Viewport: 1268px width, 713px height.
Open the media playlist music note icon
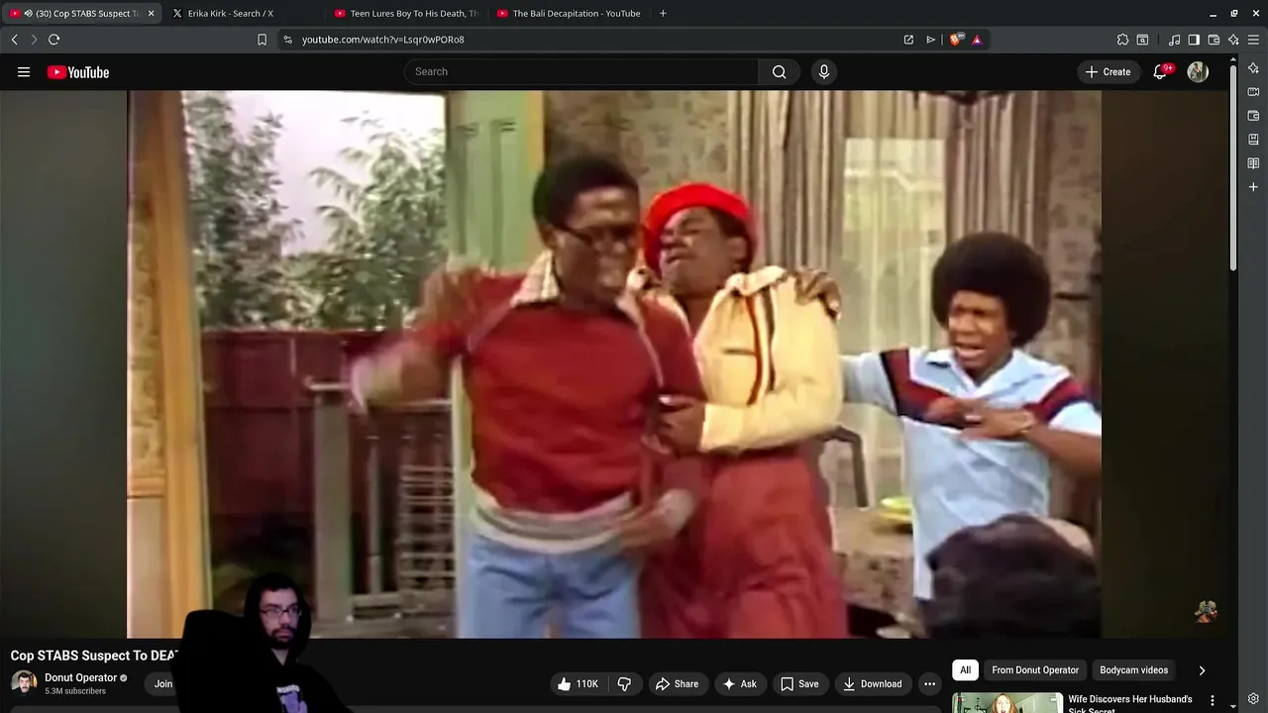[1174, 40]
